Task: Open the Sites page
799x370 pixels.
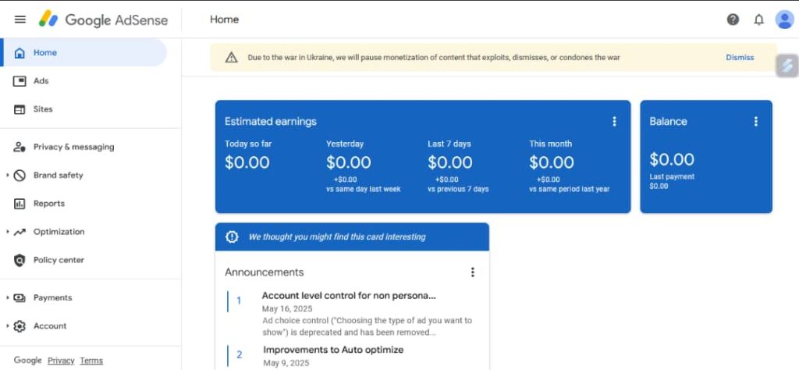Action: click(43, 109)
